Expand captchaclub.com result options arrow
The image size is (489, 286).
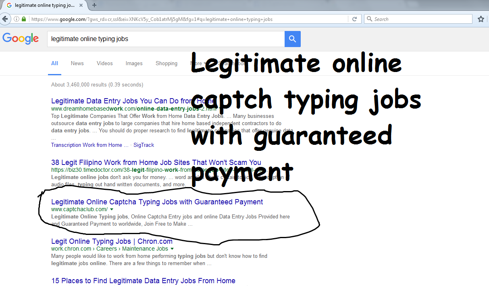click(112, 210)
